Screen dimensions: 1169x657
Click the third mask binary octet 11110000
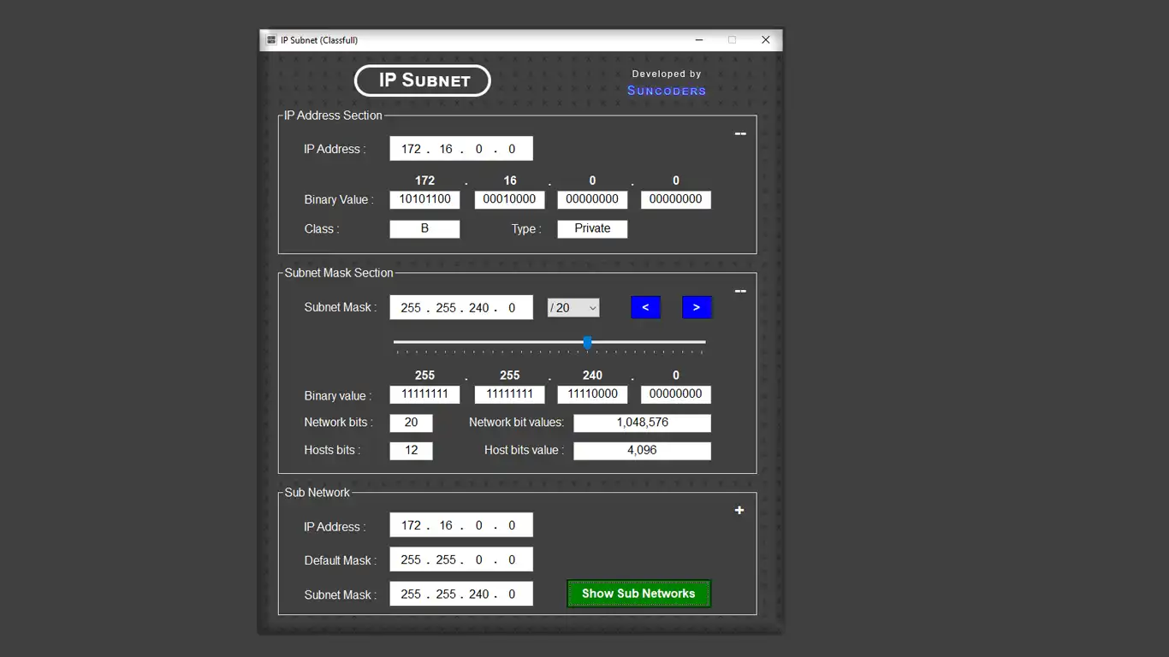pyautogui.click(x=592, y=394)
